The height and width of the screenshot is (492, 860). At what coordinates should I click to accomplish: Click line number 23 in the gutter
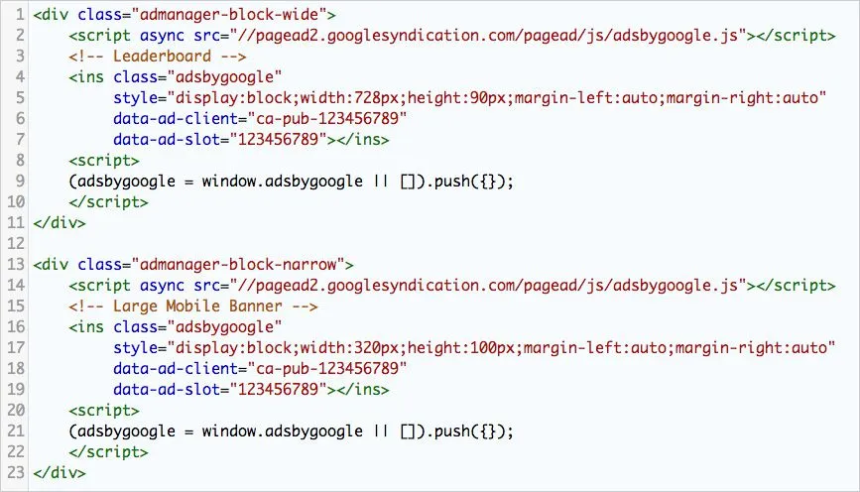click(16, 473)
